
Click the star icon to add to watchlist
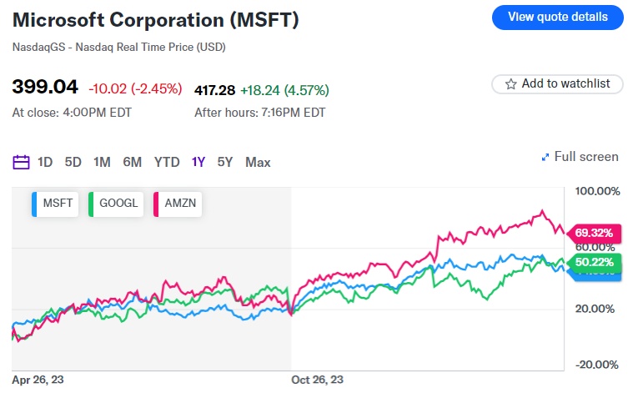click(x=510, y=84)
